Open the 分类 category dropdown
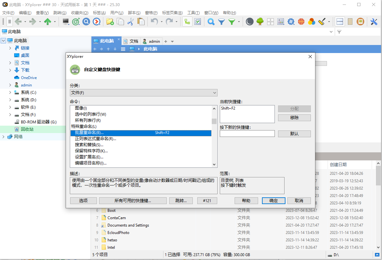 (x=144, y=93)
